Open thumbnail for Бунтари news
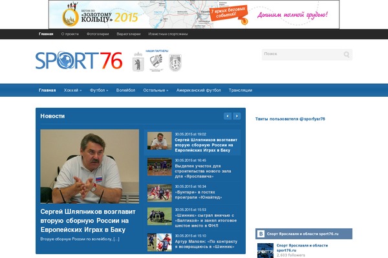The image size is (388, 258). coord(159,193)
